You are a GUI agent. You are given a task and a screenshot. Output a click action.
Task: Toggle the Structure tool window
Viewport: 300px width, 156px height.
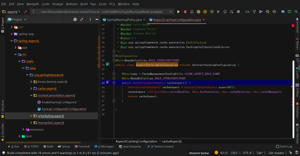pyautogui.click(x=3, y=107)
